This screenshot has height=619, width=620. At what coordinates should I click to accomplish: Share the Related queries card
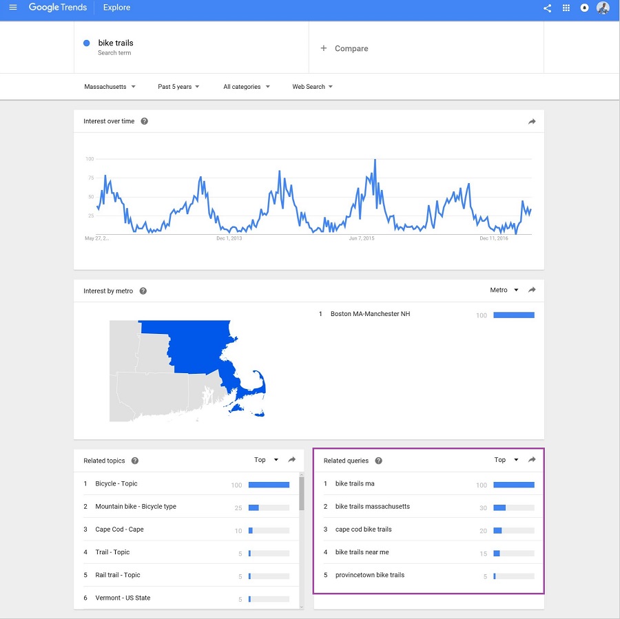pos(532,460)
